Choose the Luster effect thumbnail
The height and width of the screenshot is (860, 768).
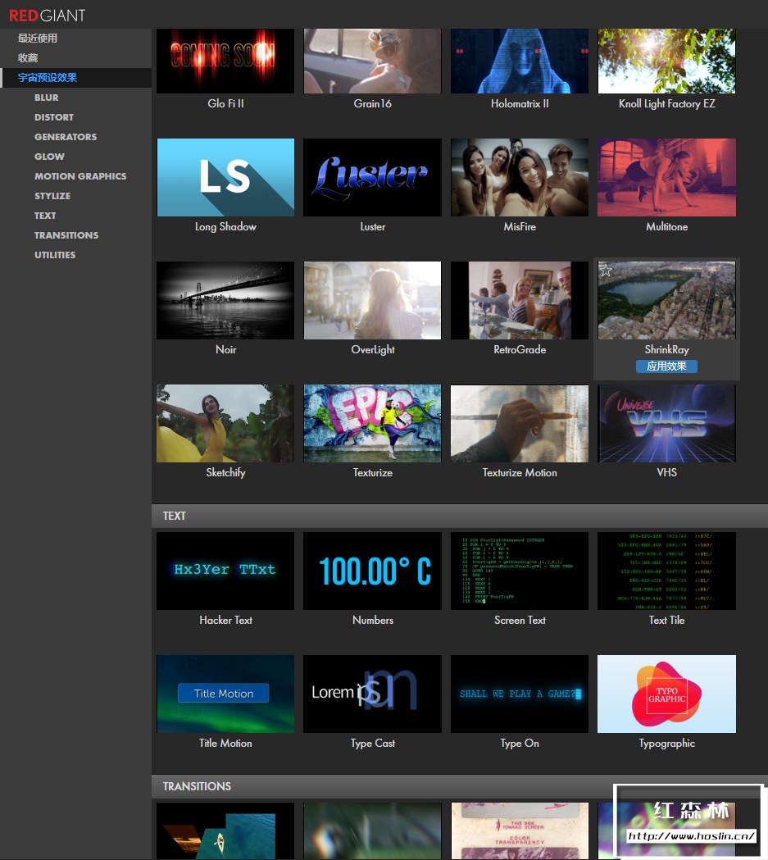[372, 177]
